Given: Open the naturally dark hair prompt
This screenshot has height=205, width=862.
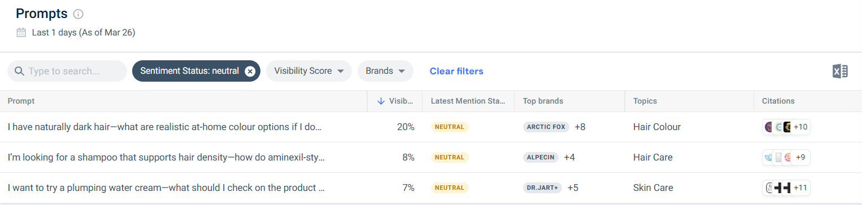Looking at the screenshot, I should tap(164, 127).
